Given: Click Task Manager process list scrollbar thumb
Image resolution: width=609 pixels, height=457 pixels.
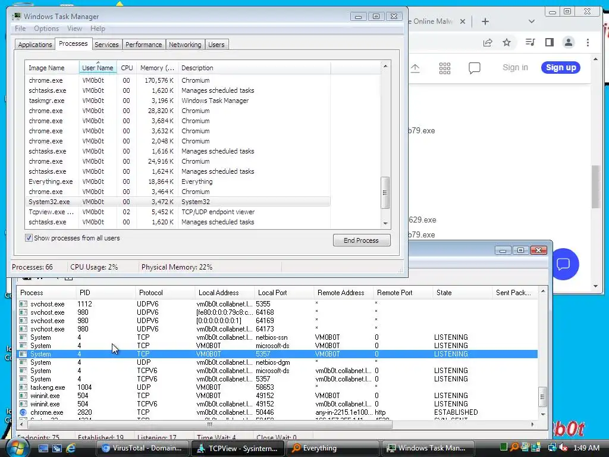Looking at the screenshot, I should tap(385, 193).
